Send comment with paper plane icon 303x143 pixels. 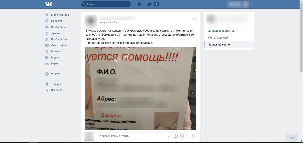[194, 136]
